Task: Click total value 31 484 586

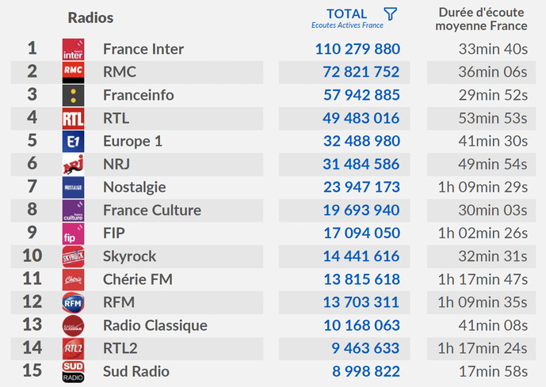Action: click(361, 164)
